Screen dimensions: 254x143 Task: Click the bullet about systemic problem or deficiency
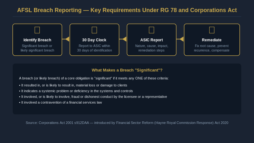(76, 91)
